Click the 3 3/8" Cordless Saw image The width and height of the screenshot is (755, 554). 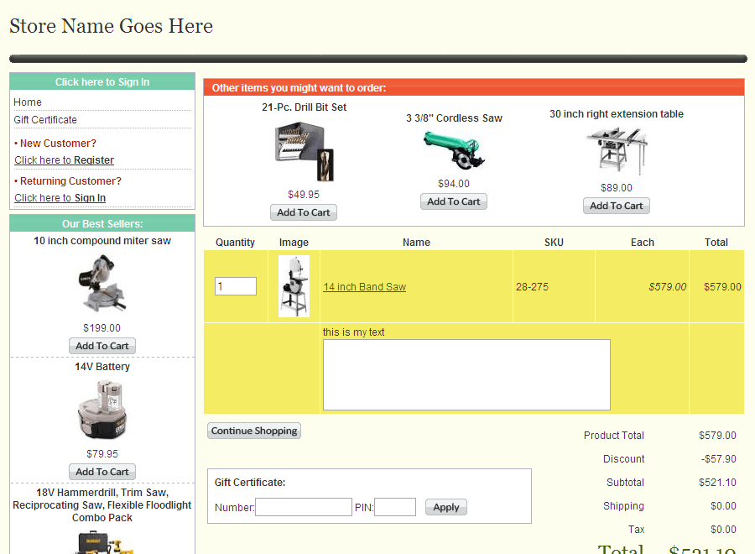(454, 151)
